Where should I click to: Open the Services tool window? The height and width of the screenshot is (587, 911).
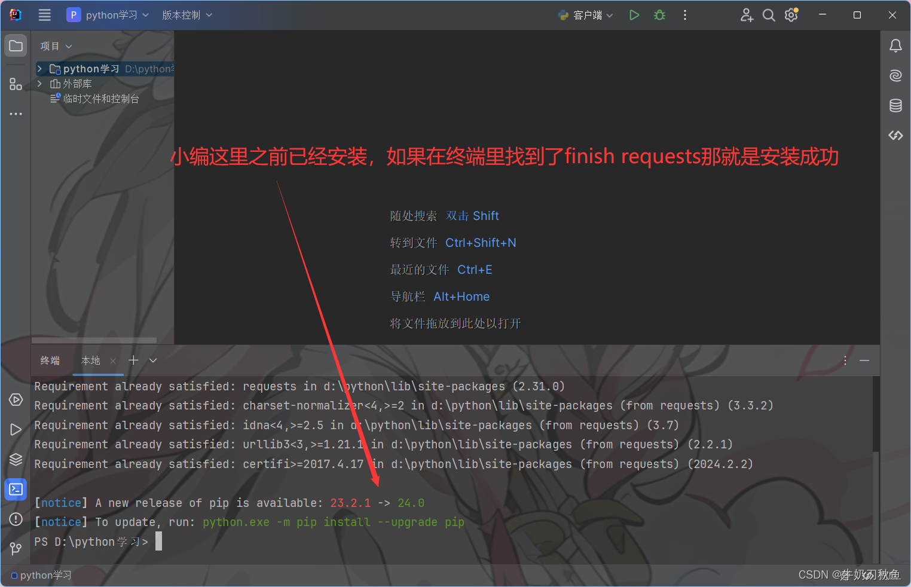[x=16, y=399]
